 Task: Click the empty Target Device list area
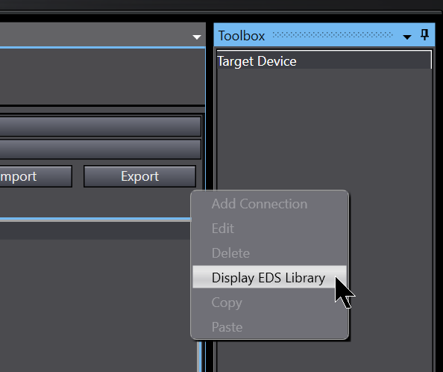[x=324, y=127]
